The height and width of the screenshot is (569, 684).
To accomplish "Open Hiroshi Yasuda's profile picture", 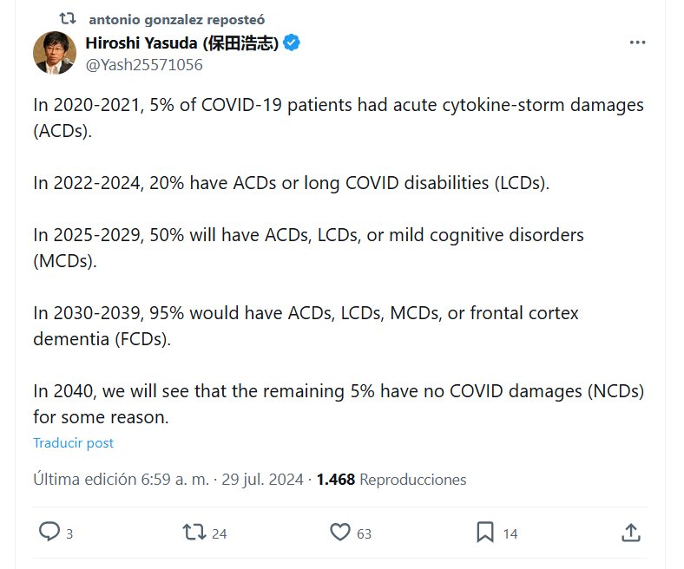I will 55,53.
